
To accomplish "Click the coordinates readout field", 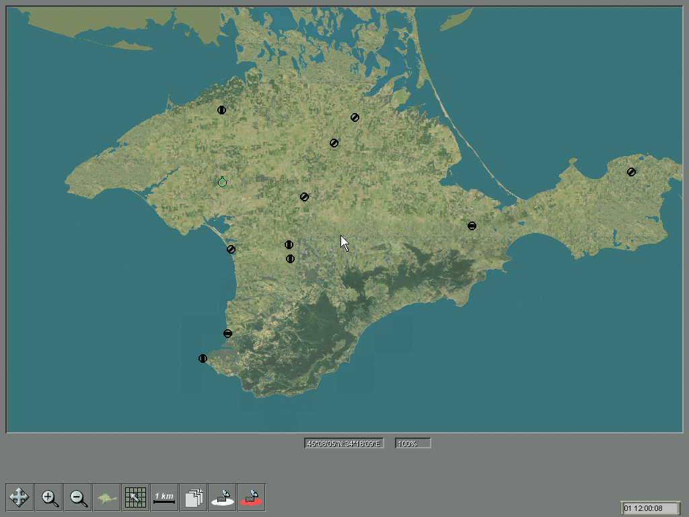I will point(344,444).
